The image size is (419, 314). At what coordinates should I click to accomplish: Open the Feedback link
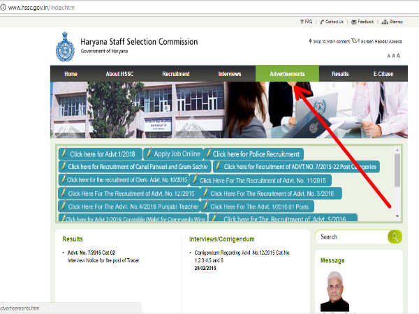(x=362, y=22)
